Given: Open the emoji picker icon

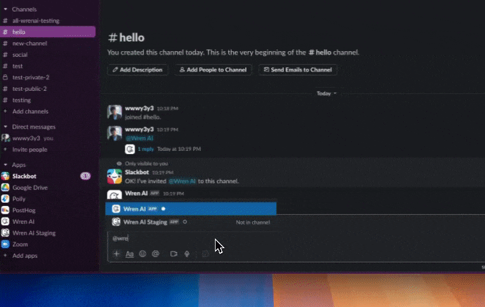Looking at the screenshot, I should [x=143, y=254].
